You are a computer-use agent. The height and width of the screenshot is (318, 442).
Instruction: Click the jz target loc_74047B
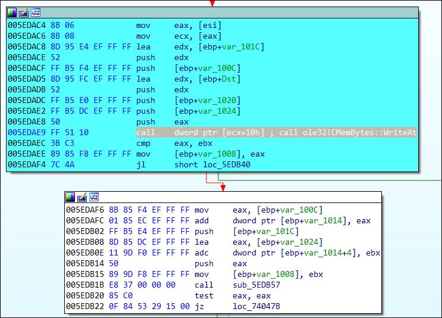tap(256, 306)
